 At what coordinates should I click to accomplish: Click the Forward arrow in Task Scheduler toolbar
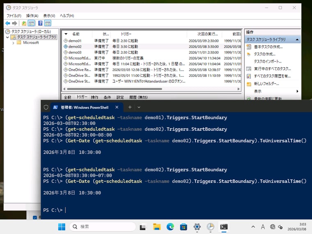tap(14, 23)
